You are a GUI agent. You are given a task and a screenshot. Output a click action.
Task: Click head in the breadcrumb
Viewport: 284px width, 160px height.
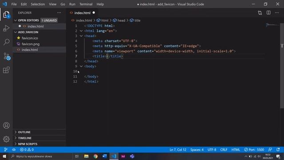coord(119,20)
